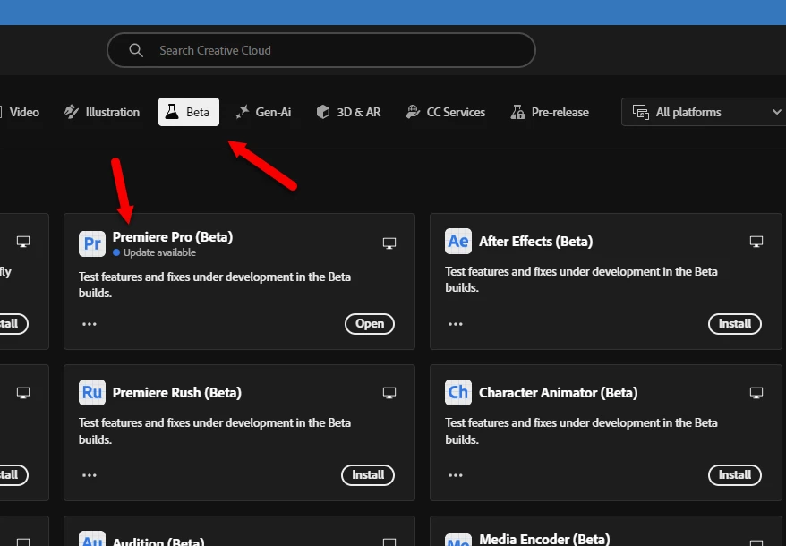Expand the All platforms dropdown
Screen dimensions: 786x546
click(x=704, y=112)
